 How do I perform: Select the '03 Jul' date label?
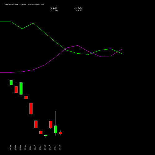40,148
